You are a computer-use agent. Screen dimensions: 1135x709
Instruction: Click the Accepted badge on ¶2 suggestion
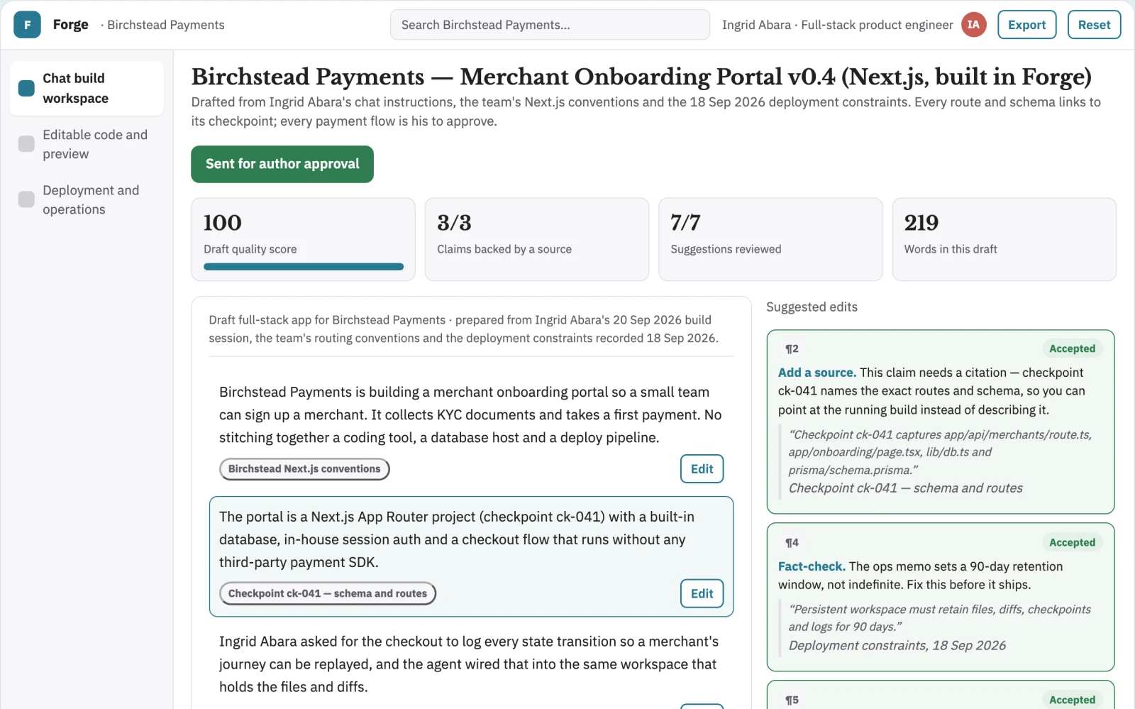point(1072,348)
